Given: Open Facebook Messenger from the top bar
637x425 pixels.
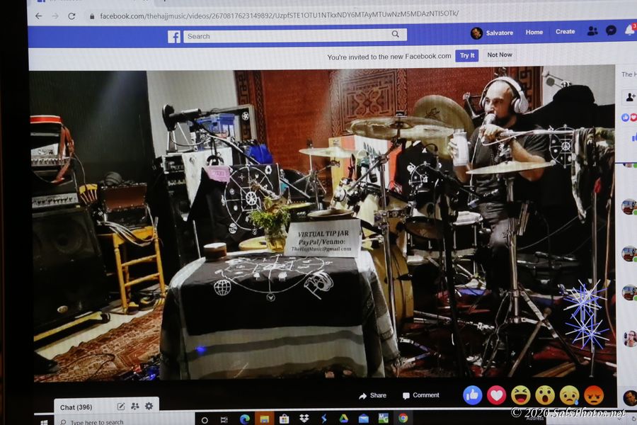Looking at the screenshot, I should [x=611, y=31].
